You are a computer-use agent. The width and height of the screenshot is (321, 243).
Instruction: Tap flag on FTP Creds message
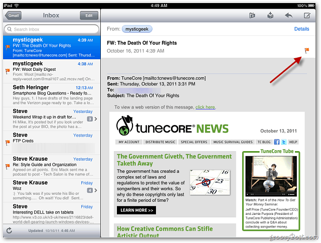pos(8,143)
